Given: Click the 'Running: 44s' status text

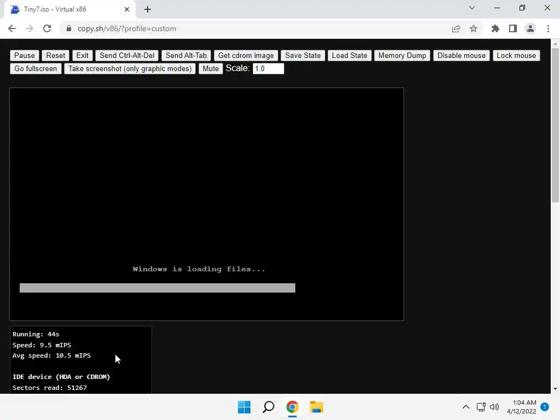Looking at the screenshot, I should (x=36, y=334).
